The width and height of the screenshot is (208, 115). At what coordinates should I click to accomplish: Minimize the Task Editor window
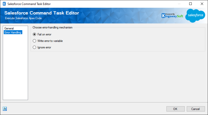179,4
